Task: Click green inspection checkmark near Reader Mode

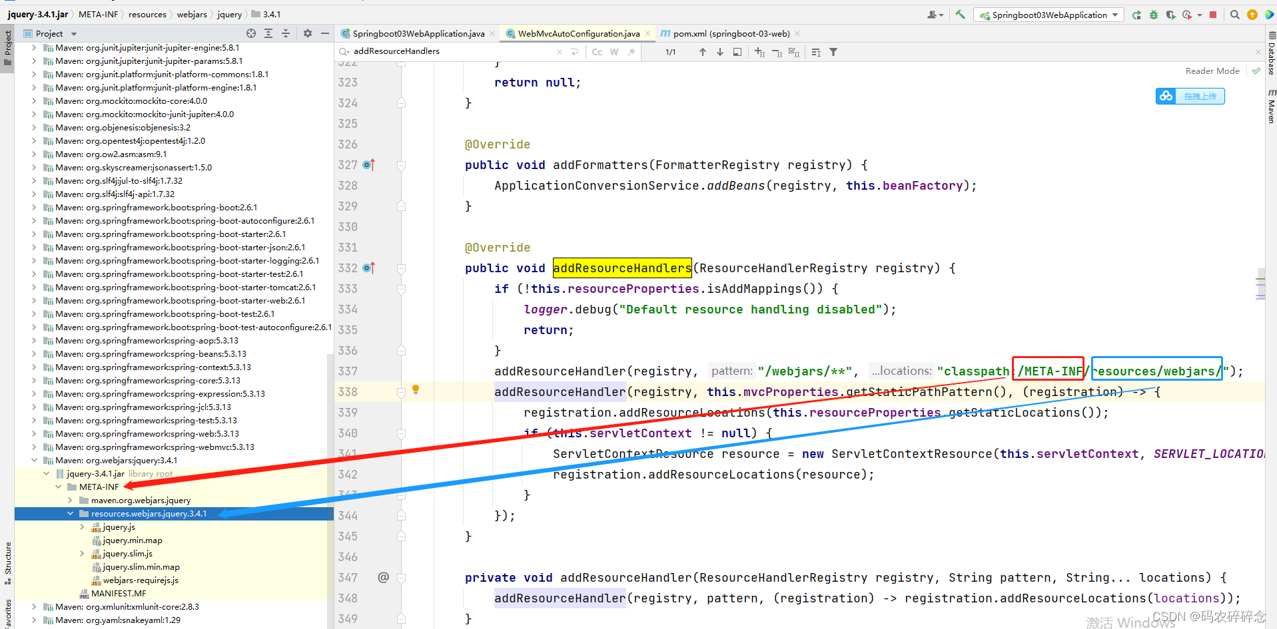Action: pyautogui.click(x=1256, y=71)
